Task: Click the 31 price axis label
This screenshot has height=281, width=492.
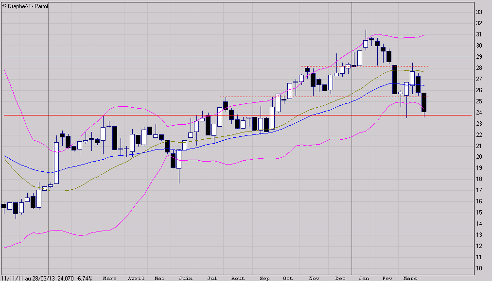Action: coord(479,34)
